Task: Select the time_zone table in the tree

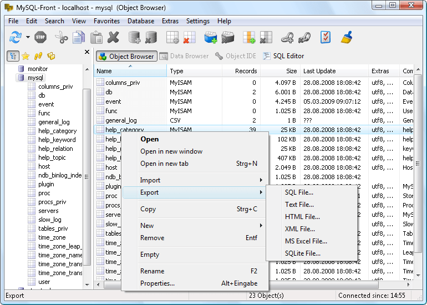Action: click(52, 237)
